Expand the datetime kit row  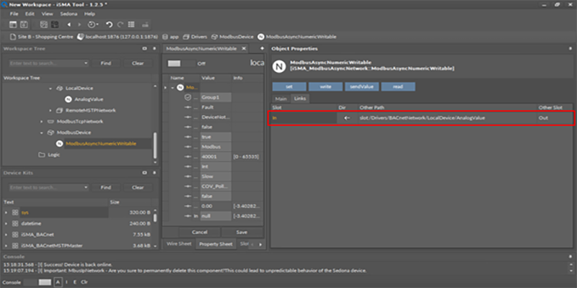pyautogui.click(x=6, y=224)
